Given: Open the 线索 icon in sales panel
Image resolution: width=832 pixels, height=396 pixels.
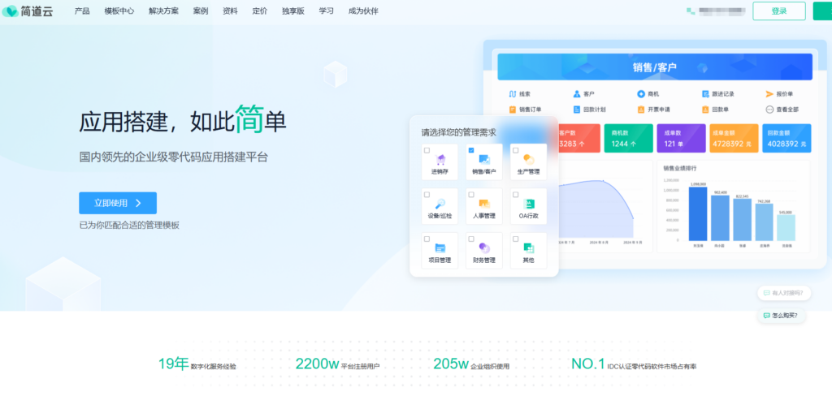Looking at the screenshot, I should point(513,94).
